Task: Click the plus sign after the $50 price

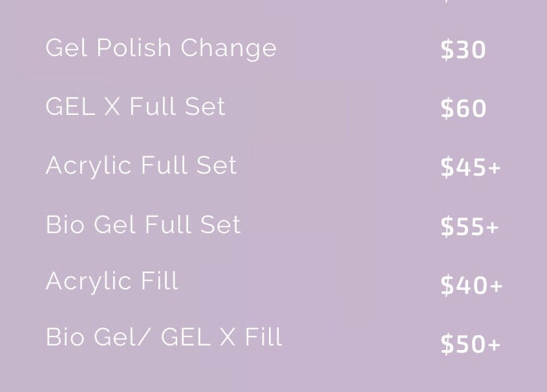Action: coord(494,344)
